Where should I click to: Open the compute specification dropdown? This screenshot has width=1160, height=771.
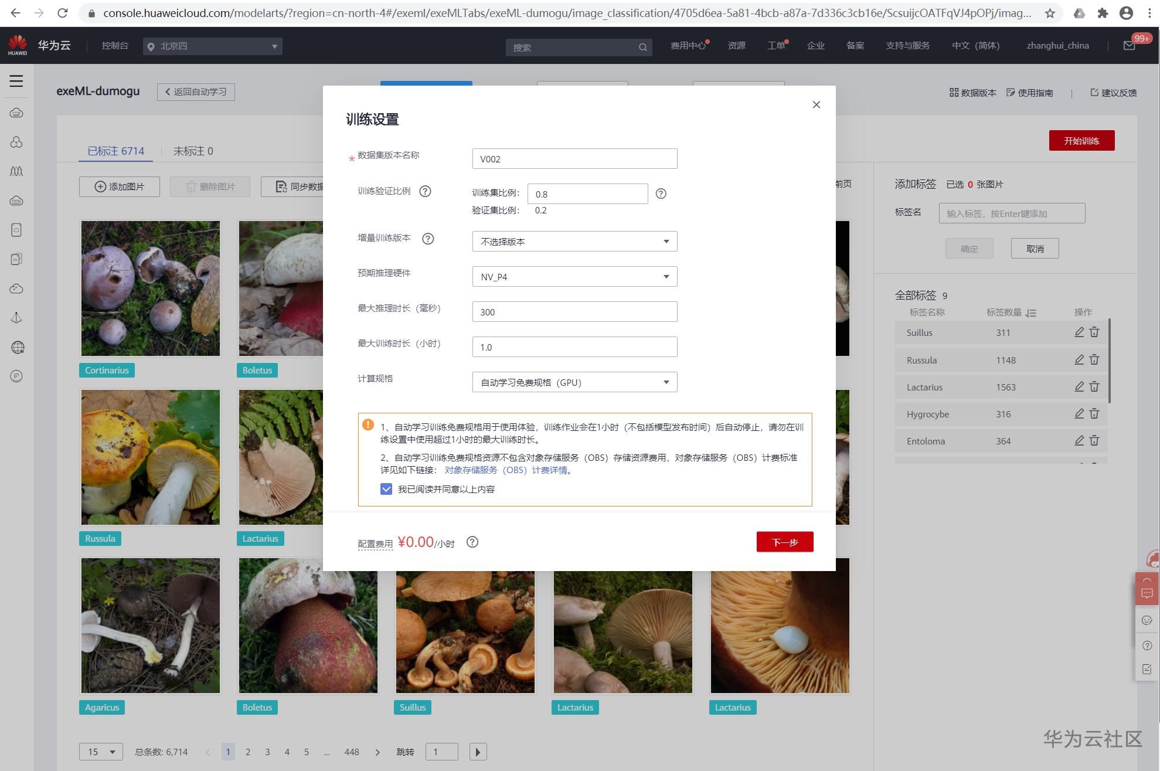point(574,382)
